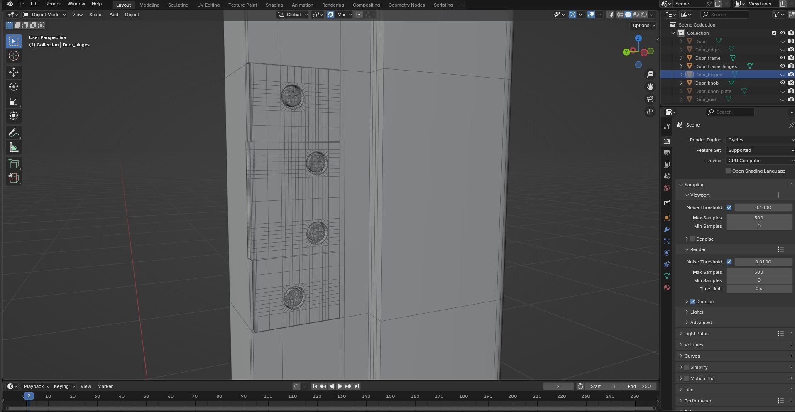Open the Keying popover
This screenshot has height=412, width=795.
[x=64, y=386]
